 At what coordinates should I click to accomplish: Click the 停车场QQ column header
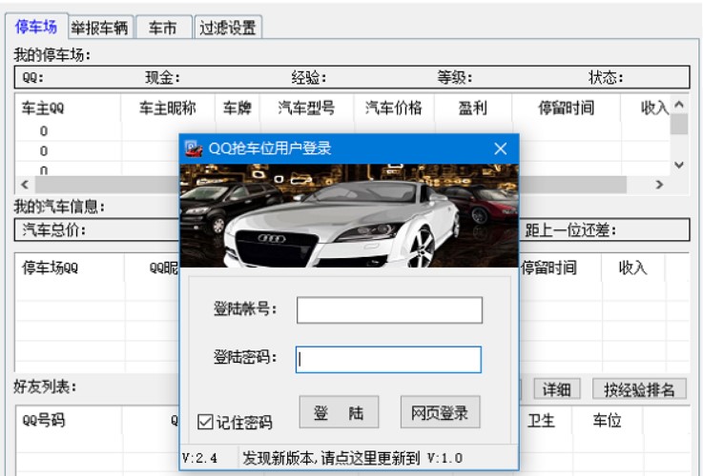click(x=70, y=268)
